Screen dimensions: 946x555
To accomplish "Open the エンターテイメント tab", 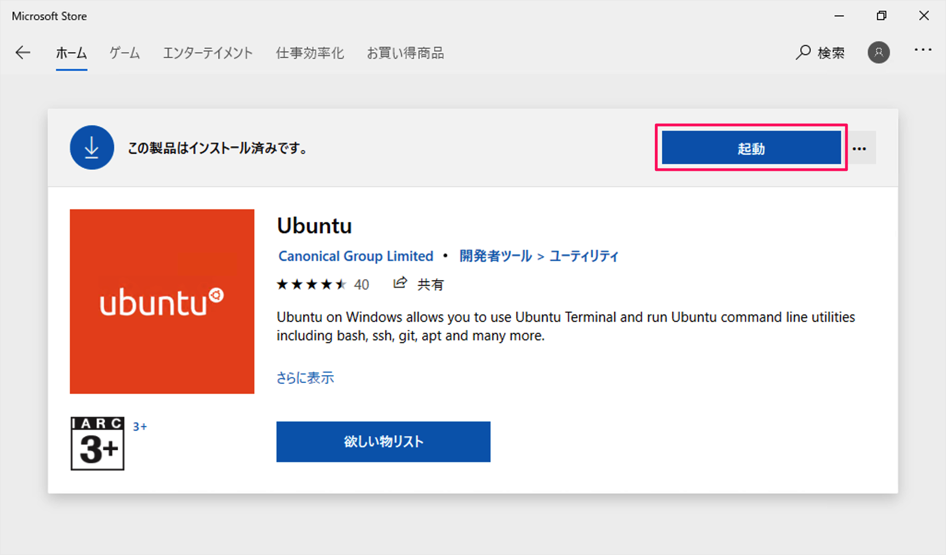I will 208,53.
